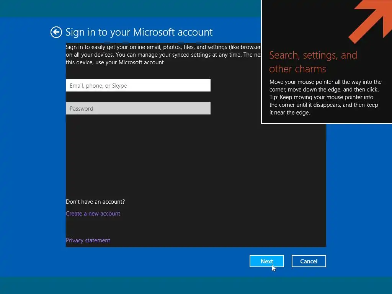Click the 'Search, settings, and other charms' title
The image size is (392, 294).
pyautogui.click(x=313, y=62)
